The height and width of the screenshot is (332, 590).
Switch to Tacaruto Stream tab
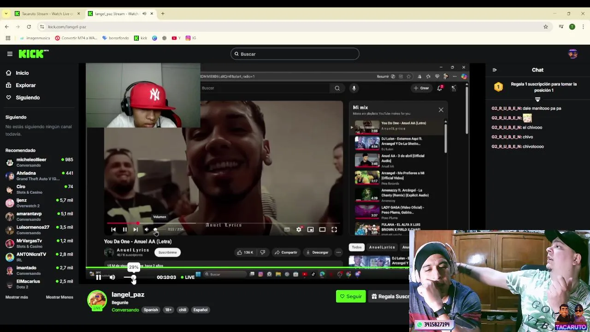47,13
